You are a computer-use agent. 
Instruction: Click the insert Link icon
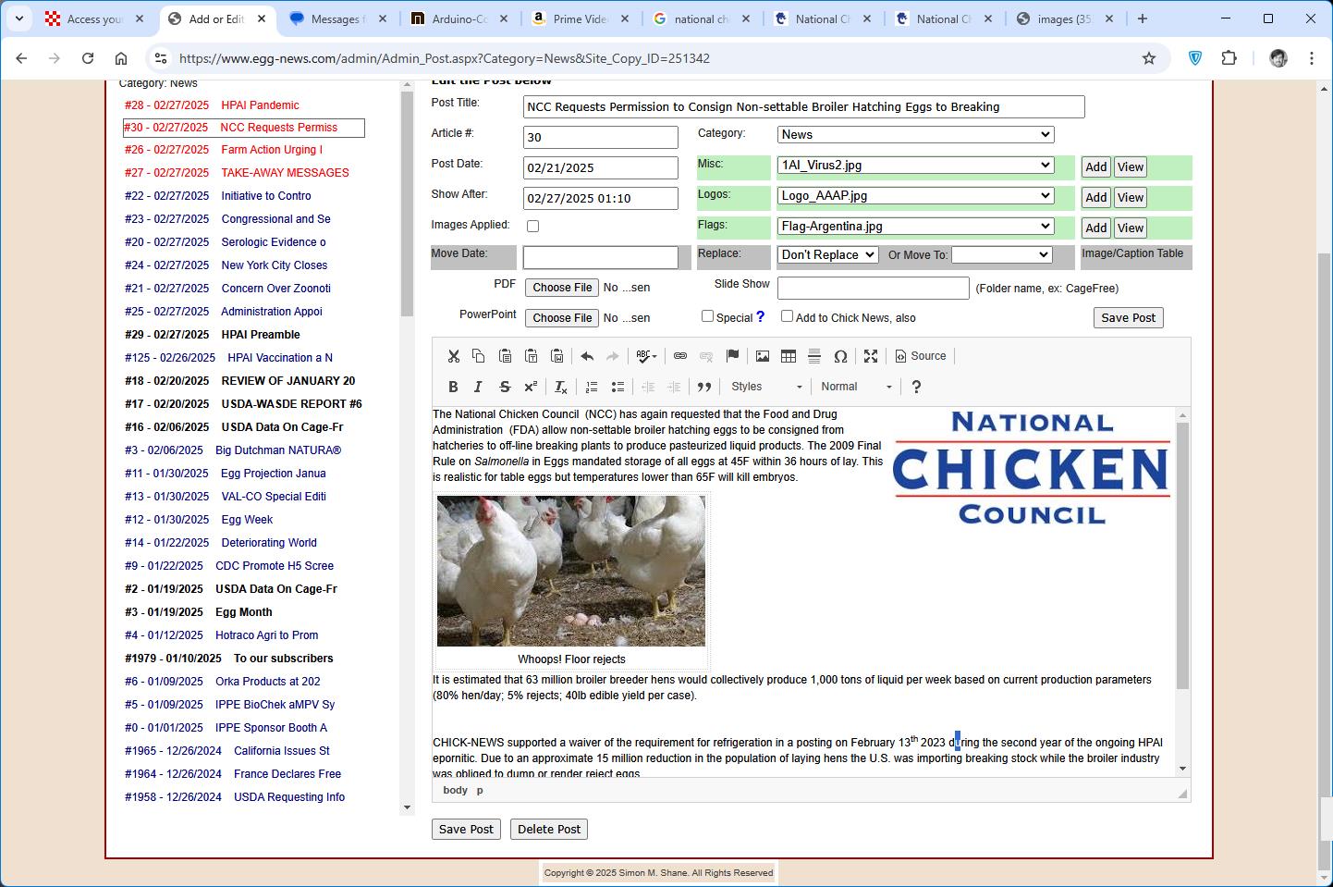[680, 356]
